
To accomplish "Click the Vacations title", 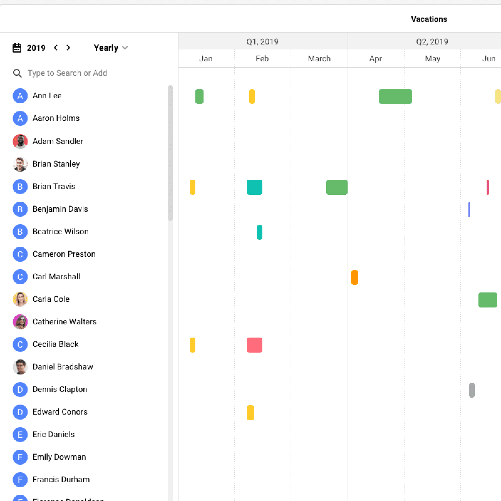I will tap(429, 19).
